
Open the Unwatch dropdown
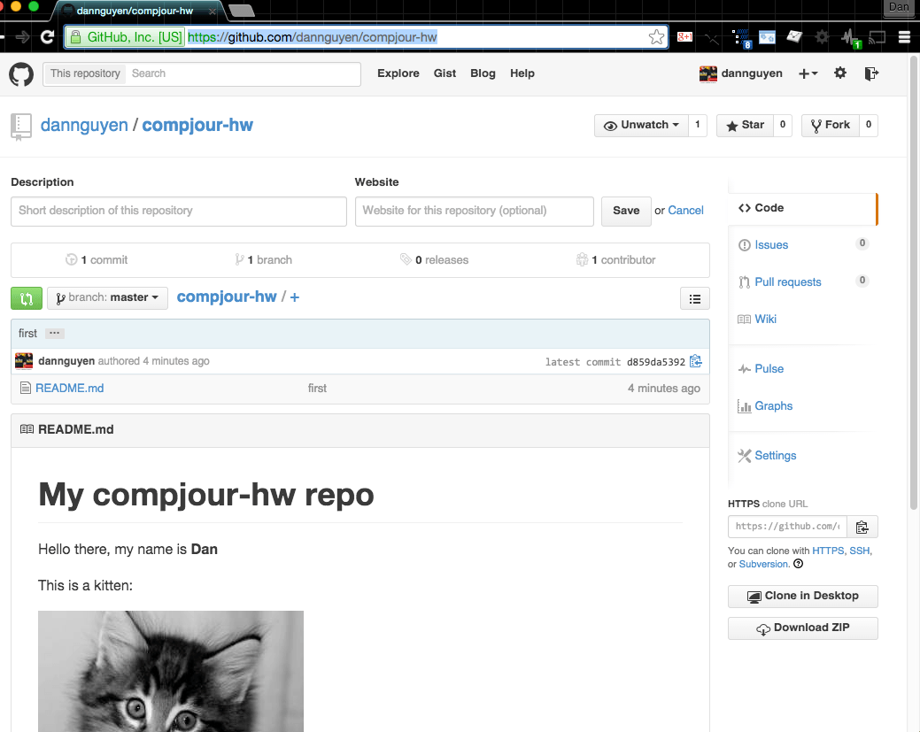pyautogui.click(x=641, y=125)
